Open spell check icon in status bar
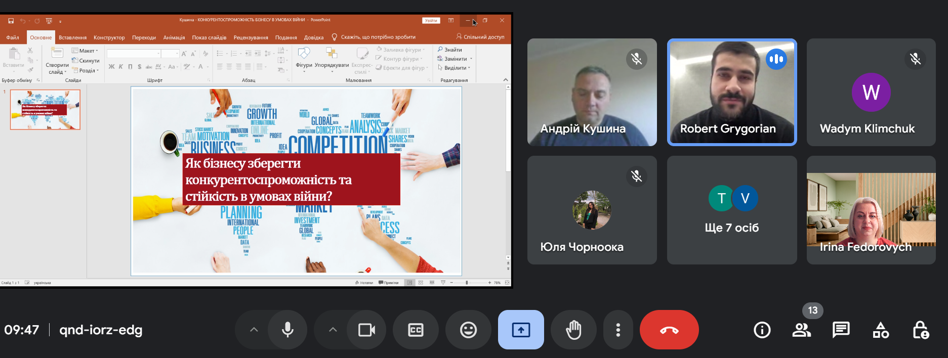The height and width of the screenshot is (358, 948). tap(27, 283)
